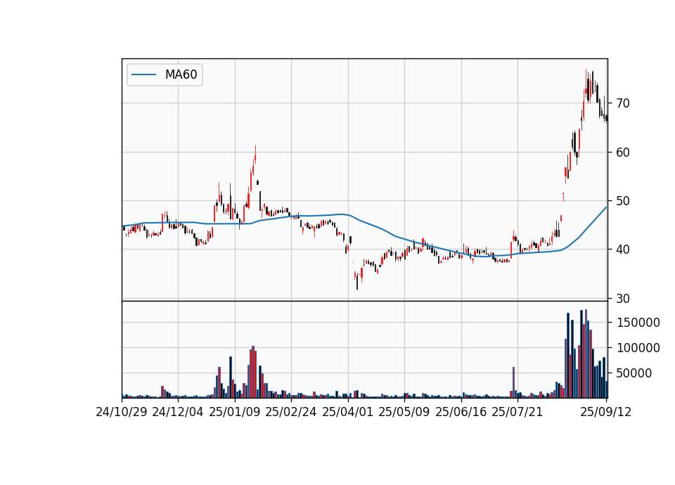Select the 25/07/21 date label

(517, 412)
